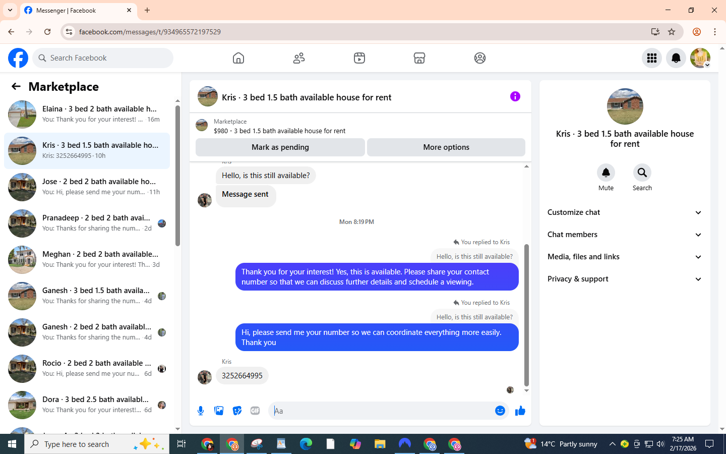Open the Chrome three-dot menu
The image size is (726, 454).
tap(715, 32)
